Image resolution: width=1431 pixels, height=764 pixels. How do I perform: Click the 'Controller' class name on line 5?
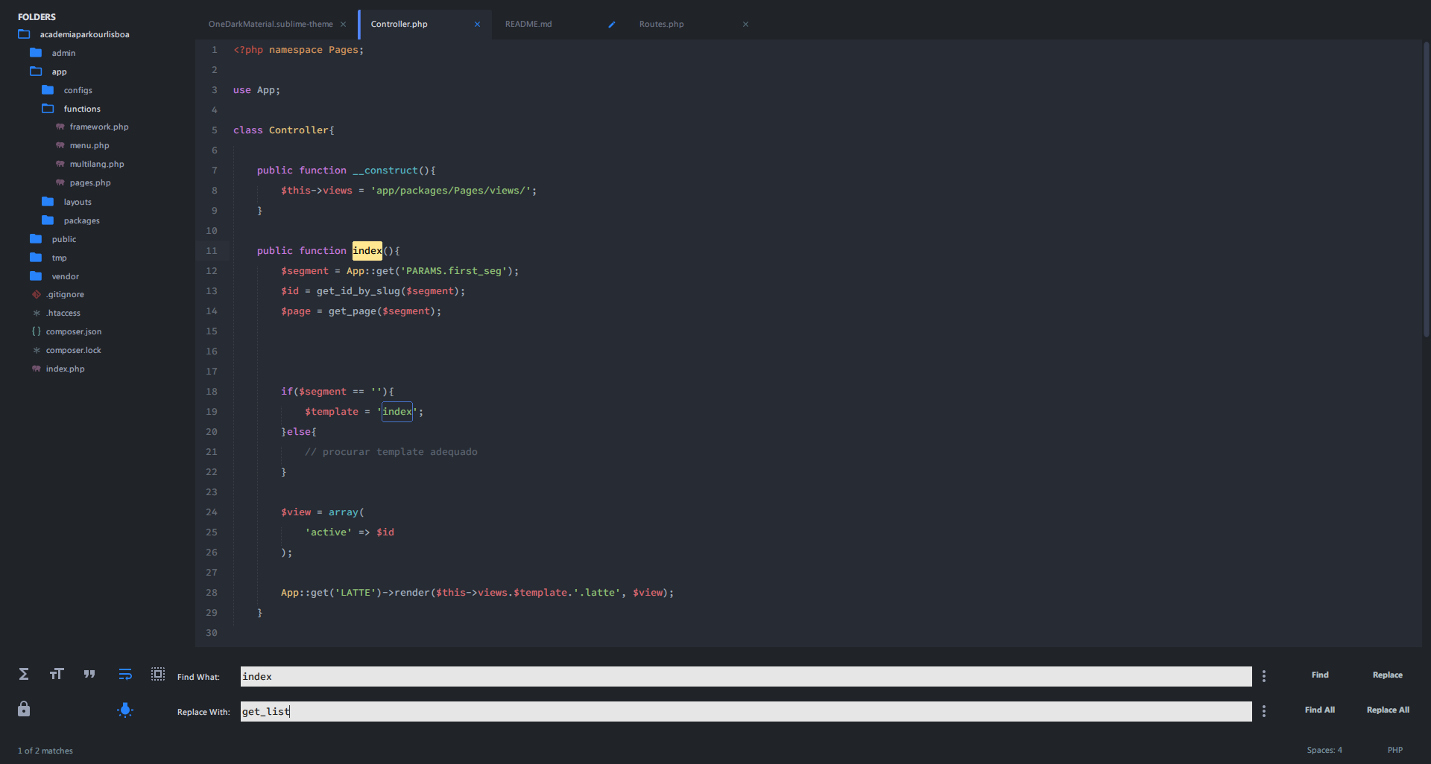[x=299, y=130]
